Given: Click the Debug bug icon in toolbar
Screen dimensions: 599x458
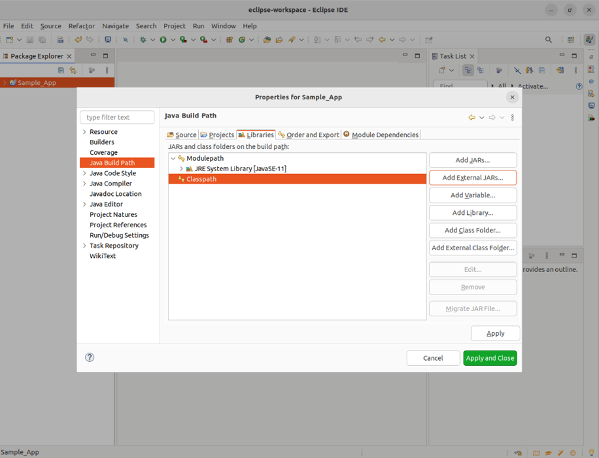Looking at the screenshot, I should 143,40.
